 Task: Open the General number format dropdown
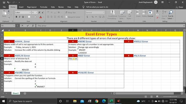point(104,12)
